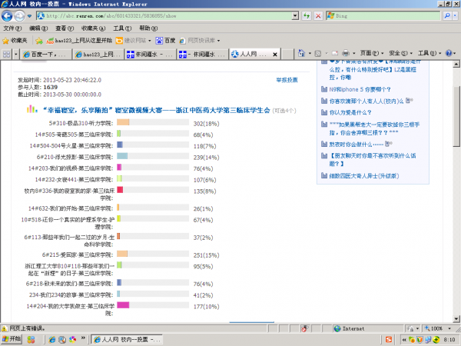The image size is (461, 346).
Task: Open the N9和iphone 5 poll link
Action: click(360, 89)
